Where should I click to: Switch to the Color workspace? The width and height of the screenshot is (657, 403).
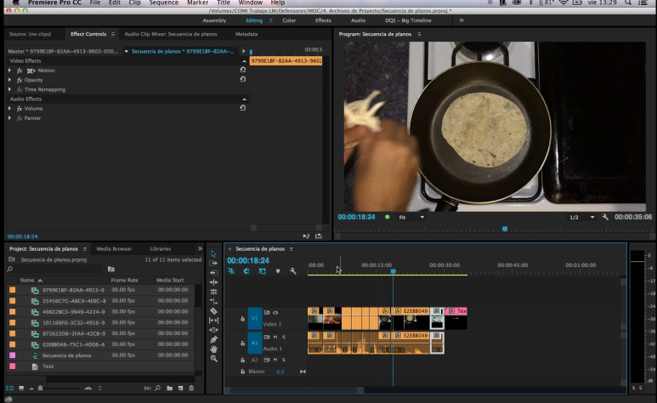click(289, 20)
